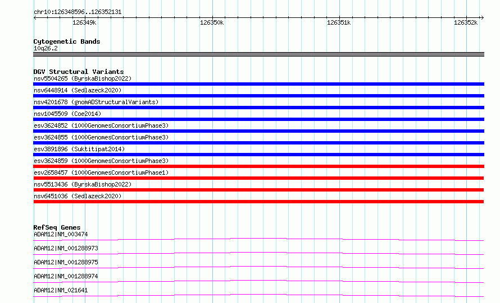Select variant label nsv5513436 (ByrskaBishop2022)
This screenshot has height=303, width=500.
point(83,184)
